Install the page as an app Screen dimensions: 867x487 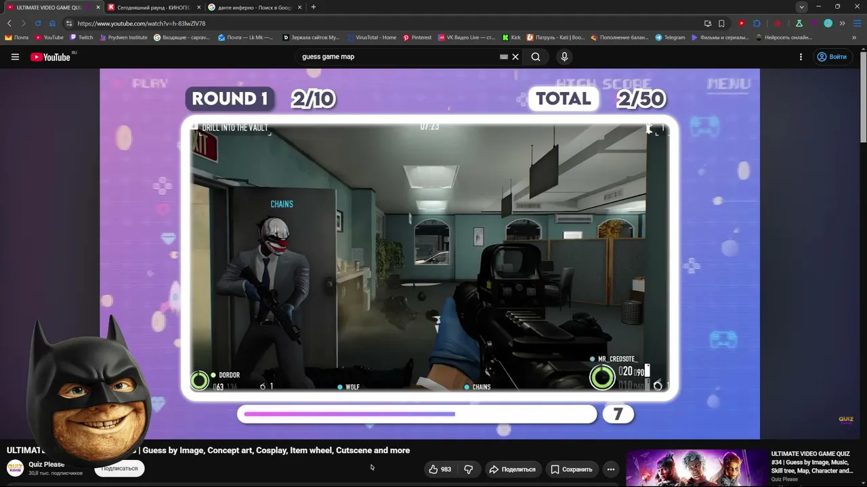tap(708, 23)
